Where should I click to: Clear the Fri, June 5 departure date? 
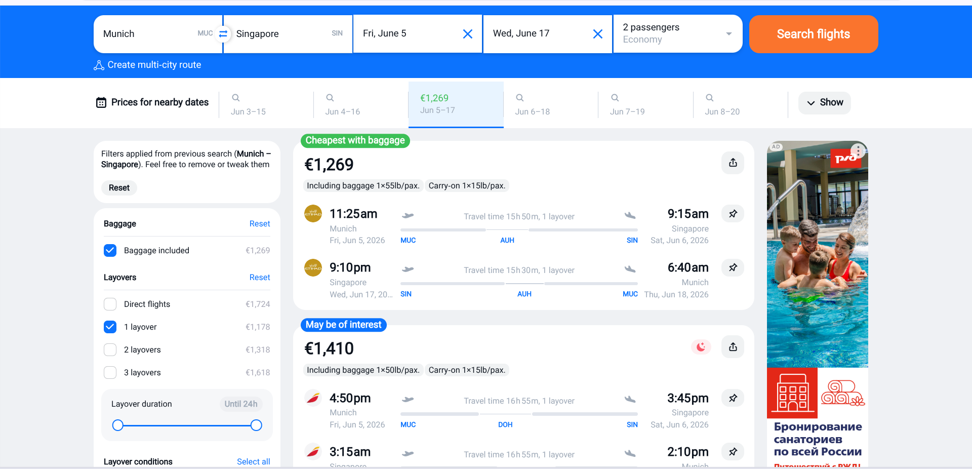pos(467,34)
